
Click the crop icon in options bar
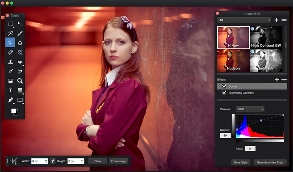point(14,161)
